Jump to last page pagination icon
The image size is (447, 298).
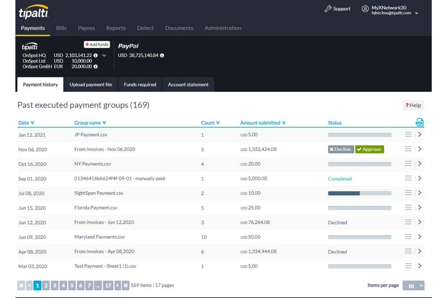point(126,285)
